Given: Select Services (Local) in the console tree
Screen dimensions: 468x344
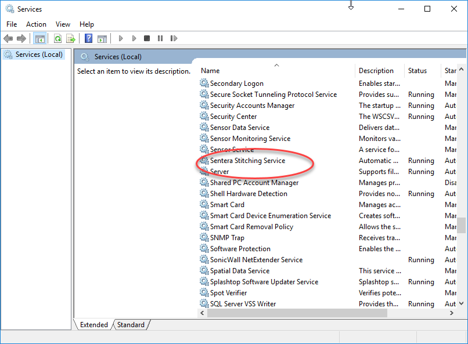Looking at the screenshot, I should click(x=39, y=55).
